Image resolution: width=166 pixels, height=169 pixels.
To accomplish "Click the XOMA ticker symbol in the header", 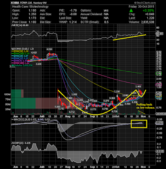I will [15, 3].
